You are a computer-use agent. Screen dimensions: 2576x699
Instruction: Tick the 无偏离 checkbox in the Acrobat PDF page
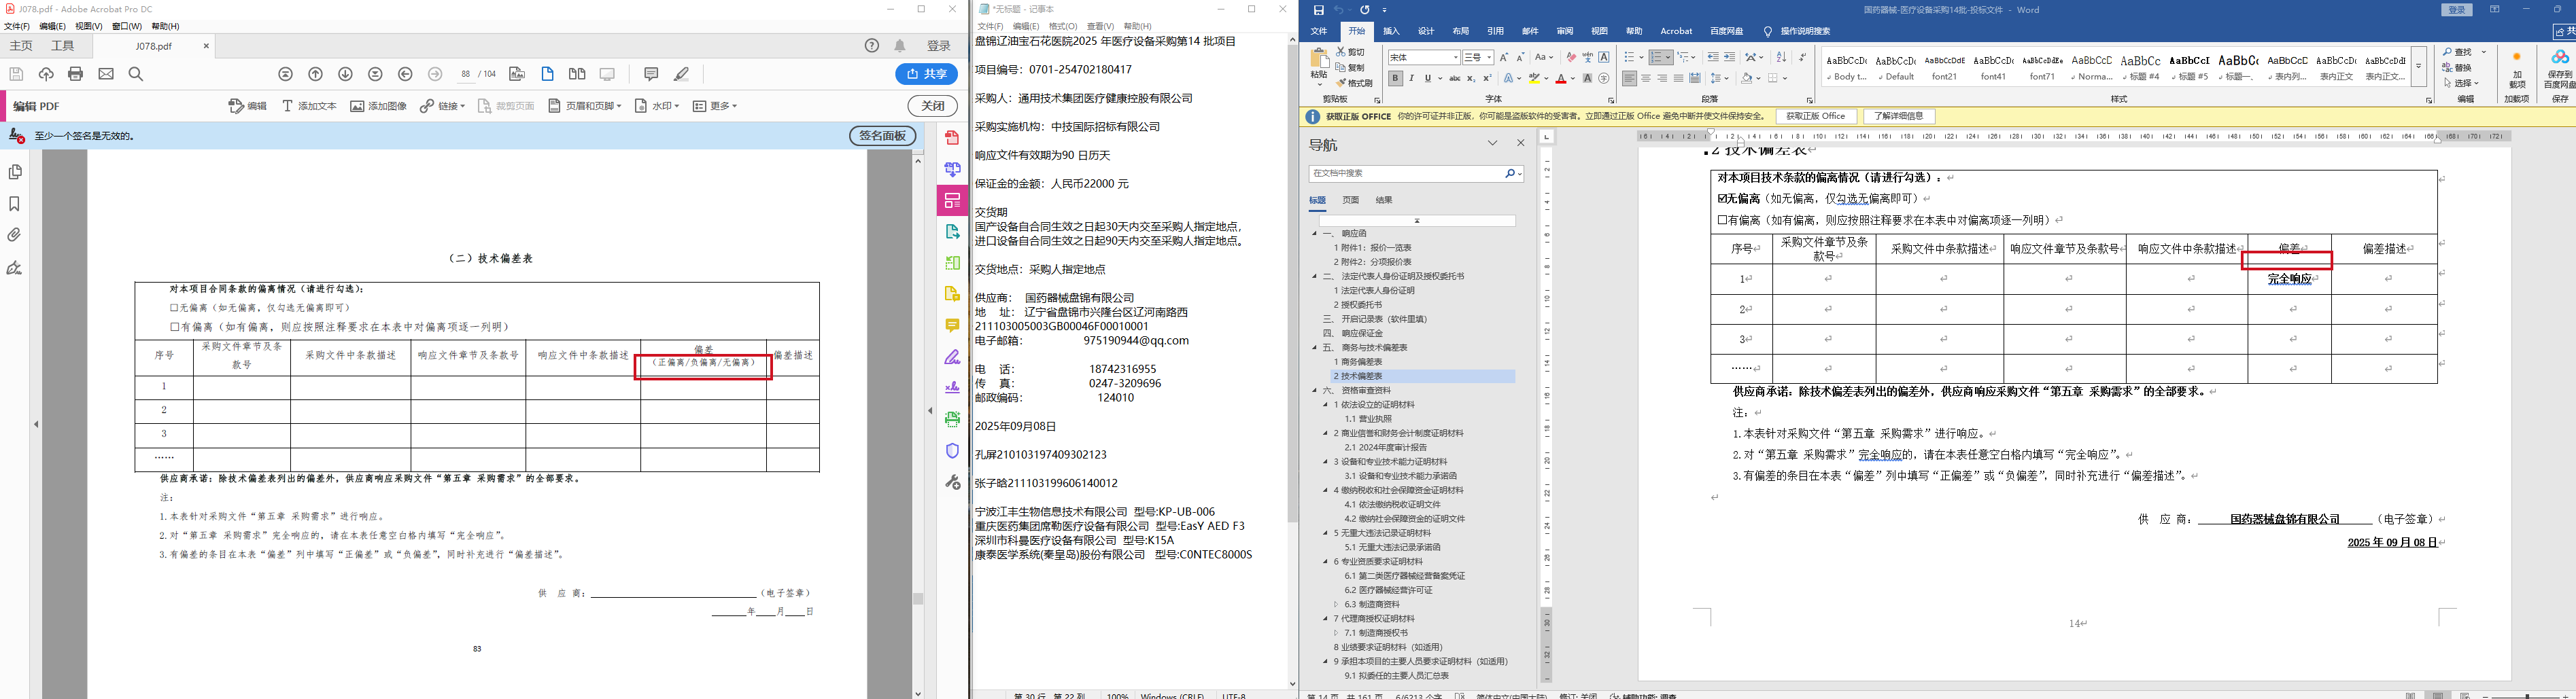pyautogui.click(x=174, y=308)
